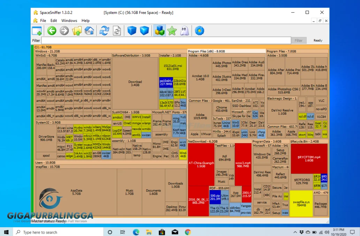Viewport: 360px width, 236px height.
Task: Click the AppData 5.7GB block
Action: click(x=76, y=192)
